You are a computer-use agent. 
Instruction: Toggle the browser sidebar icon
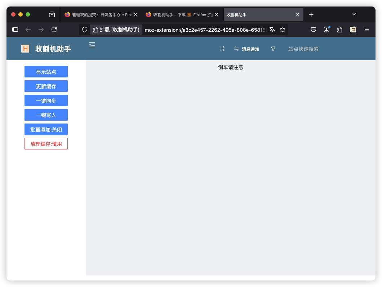click(x=15, y=30)
